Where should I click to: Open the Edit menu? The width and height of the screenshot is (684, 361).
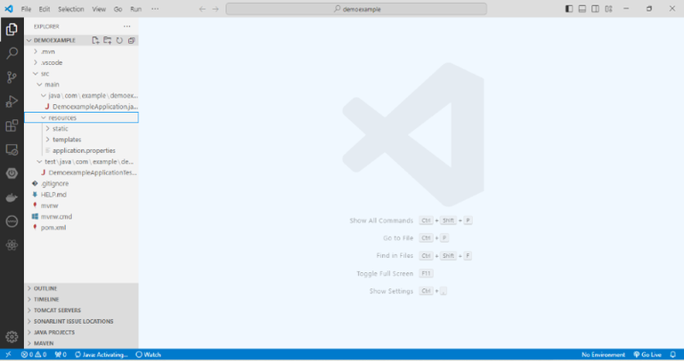pos(45,9)
